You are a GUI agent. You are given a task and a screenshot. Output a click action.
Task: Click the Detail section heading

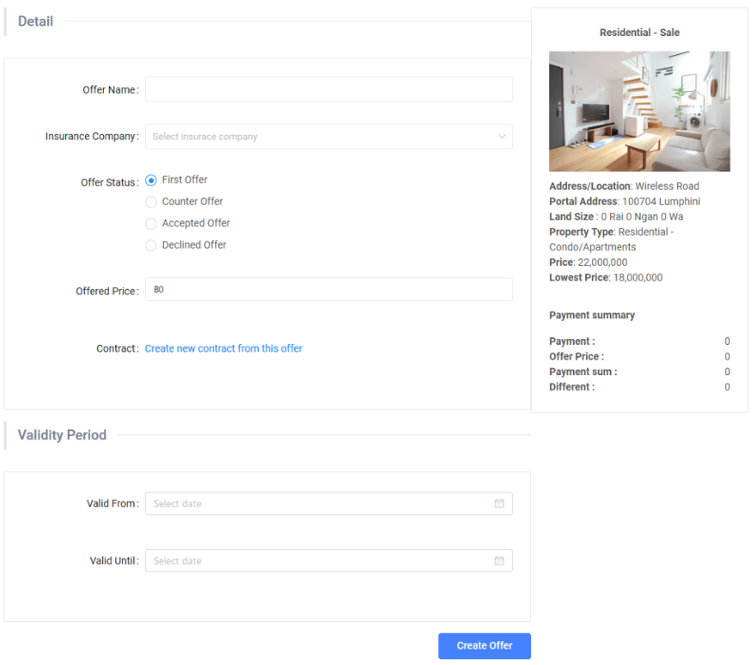[x=35, y=21]
